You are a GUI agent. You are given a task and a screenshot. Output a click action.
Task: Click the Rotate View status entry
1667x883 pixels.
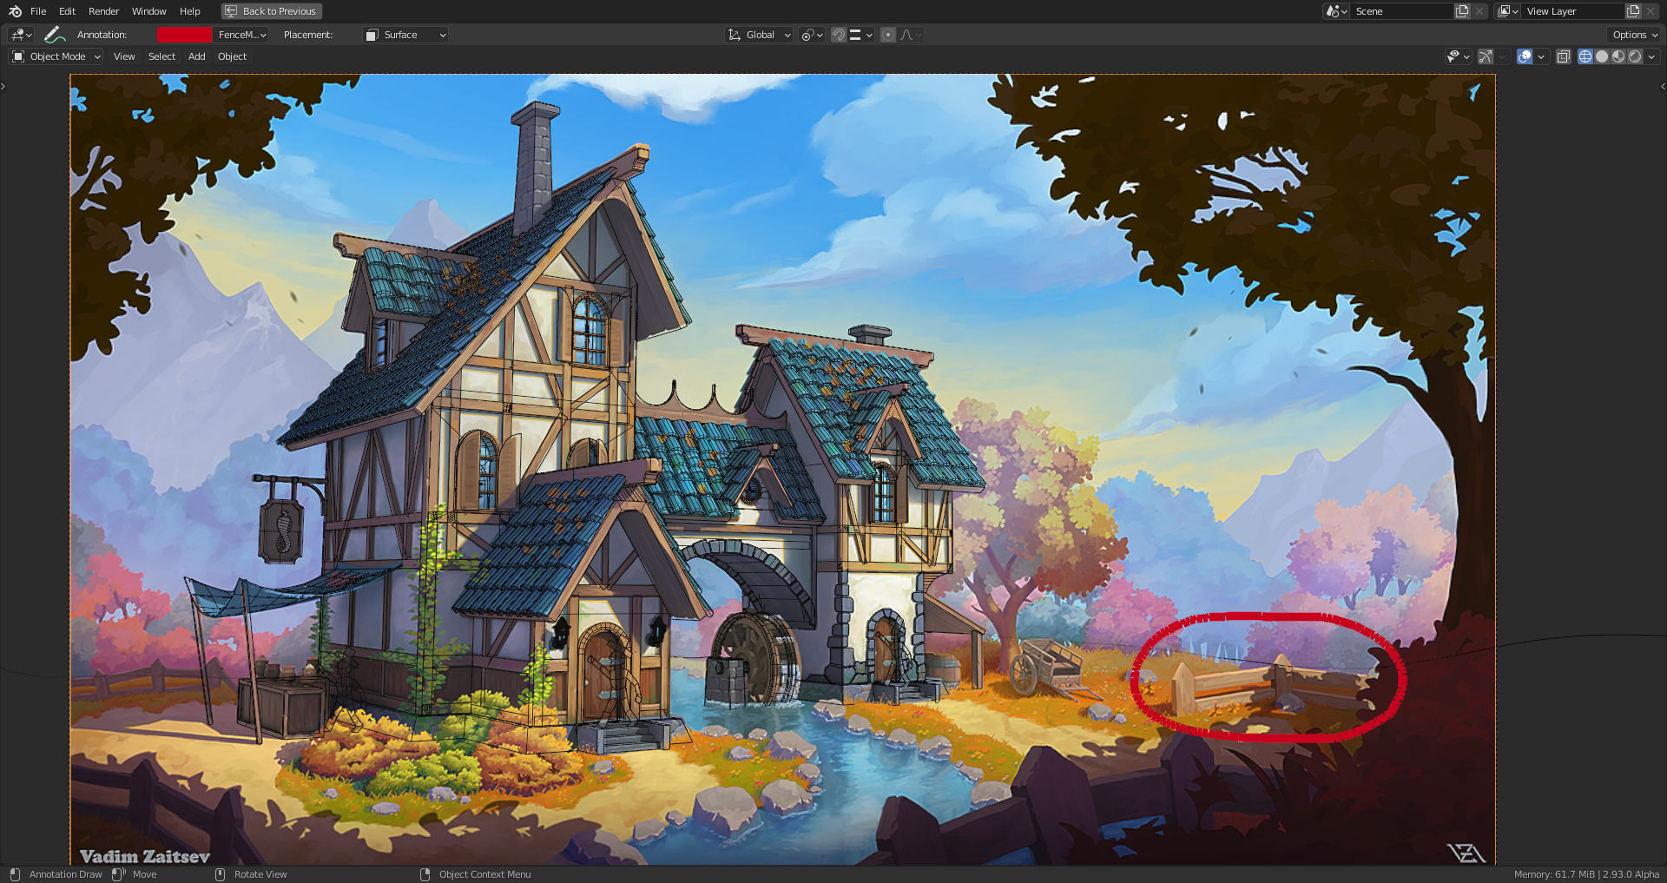(251, 874)
